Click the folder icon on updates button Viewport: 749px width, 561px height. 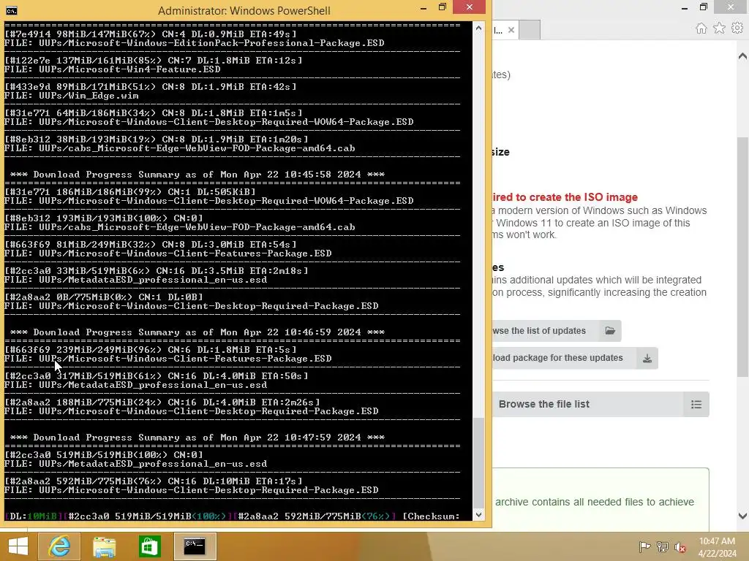(x=610, y=331)
